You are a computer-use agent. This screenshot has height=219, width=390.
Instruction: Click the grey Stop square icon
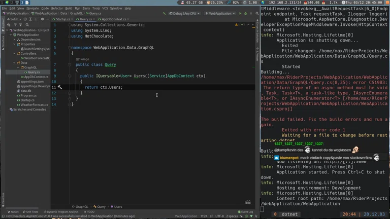[251, 13]
